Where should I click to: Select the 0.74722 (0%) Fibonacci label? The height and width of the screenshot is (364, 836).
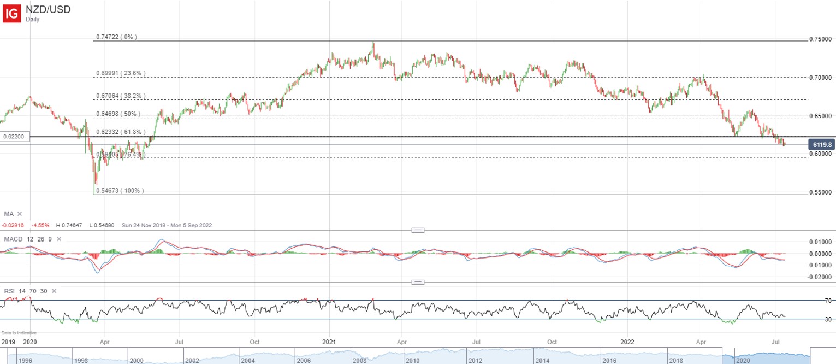pos(116,37)
